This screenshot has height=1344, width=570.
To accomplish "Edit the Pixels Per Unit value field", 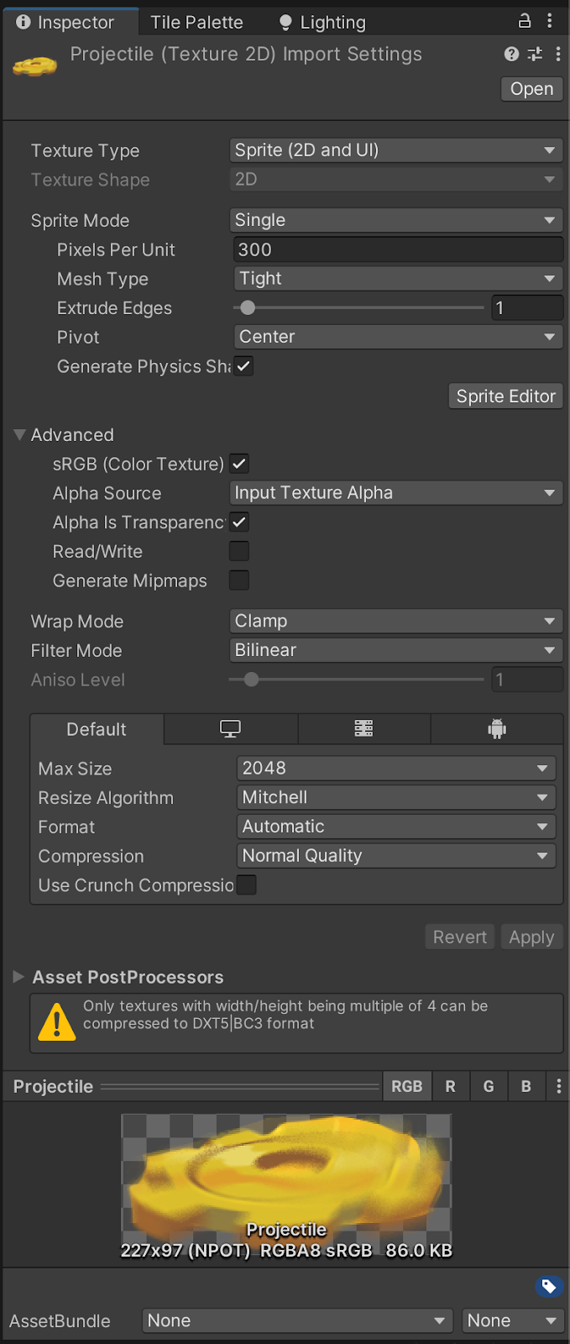I will click(395, 249).
